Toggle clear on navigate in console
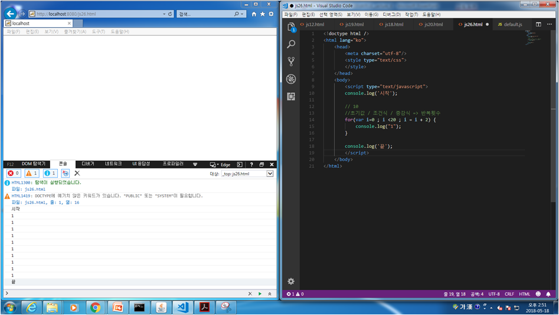The height and width of the screenshot is (315, 559). pos(66,173)
